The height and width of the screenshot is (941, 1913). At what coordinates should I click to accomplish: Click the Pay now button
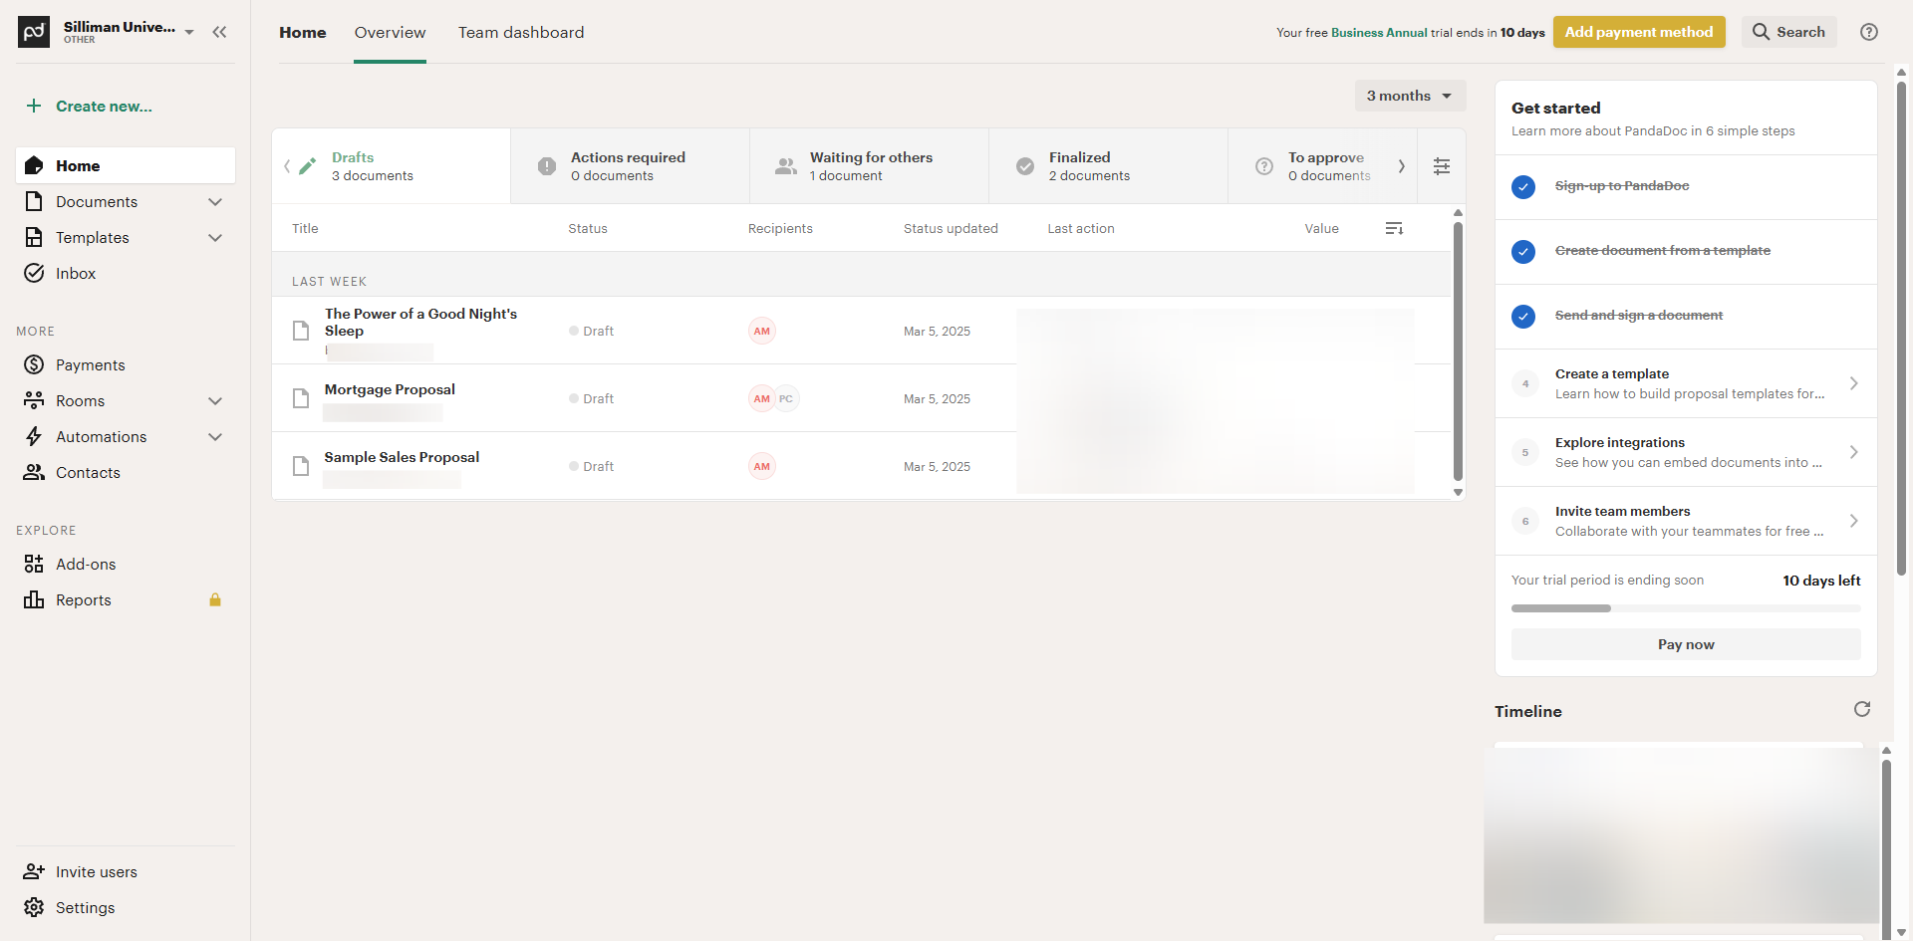(1685, 644)
